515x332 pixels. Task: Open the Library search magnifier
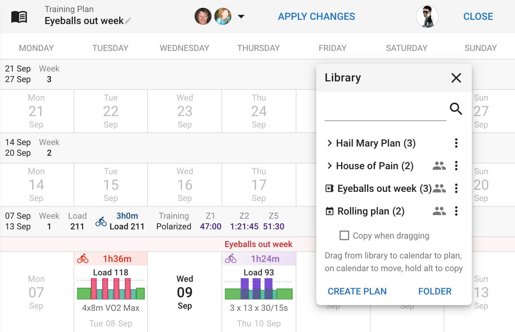click(456, 109)
